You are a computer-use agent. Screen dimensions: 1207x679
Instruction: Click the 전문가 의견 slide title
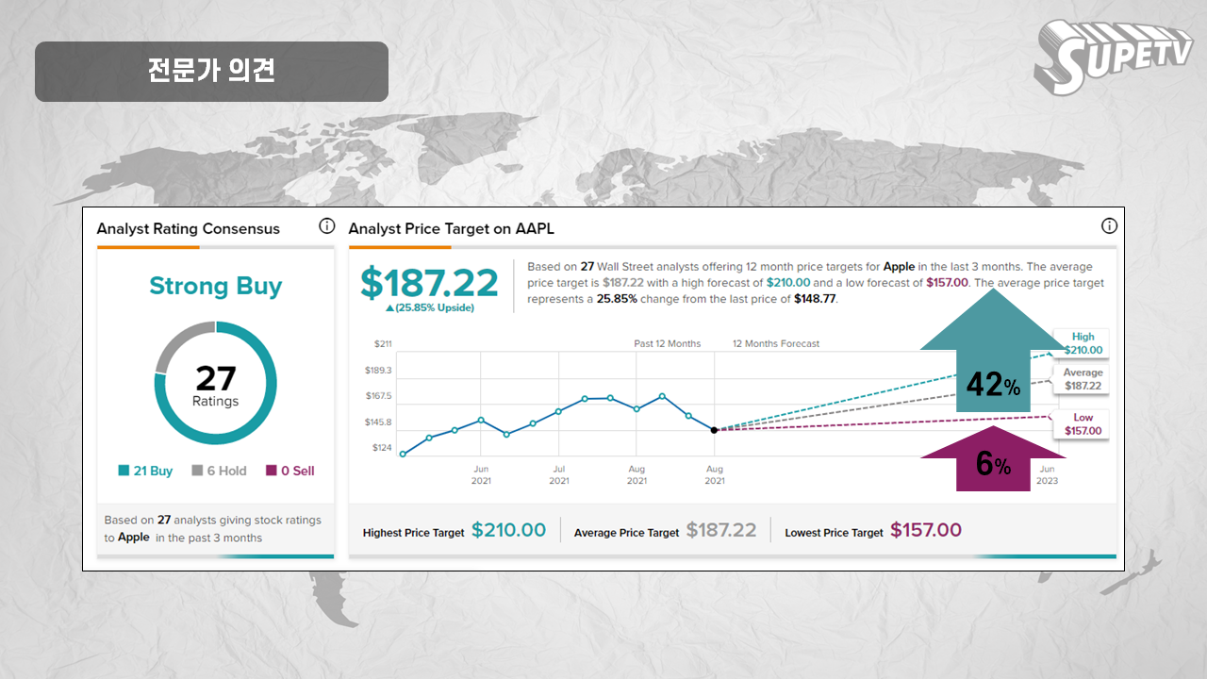pyautogui.click(x=211, y=71)
